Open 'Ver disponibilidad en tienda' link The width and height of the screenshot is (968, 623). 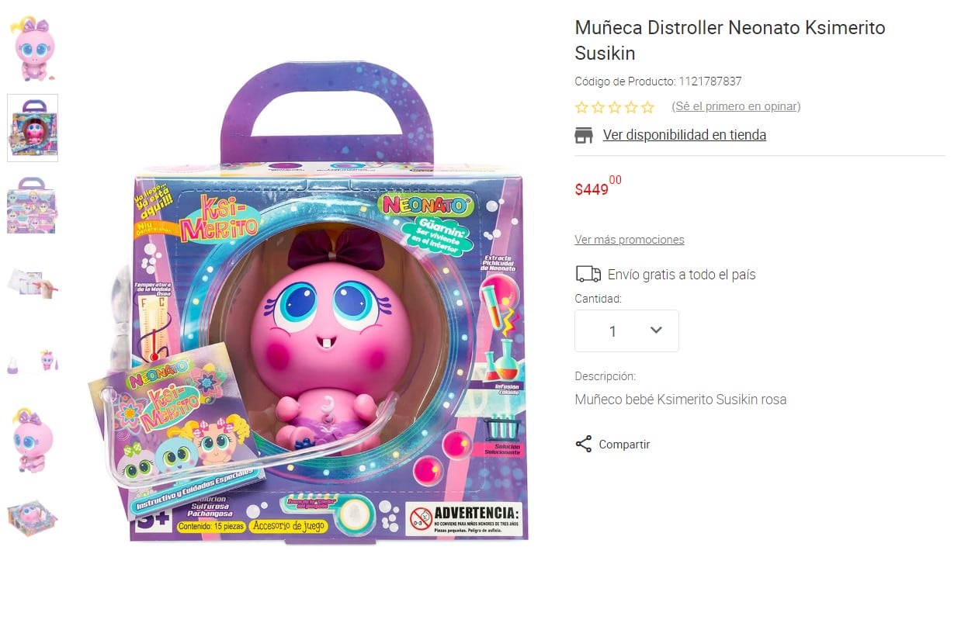pyautogui.click(x=684, y=135)
